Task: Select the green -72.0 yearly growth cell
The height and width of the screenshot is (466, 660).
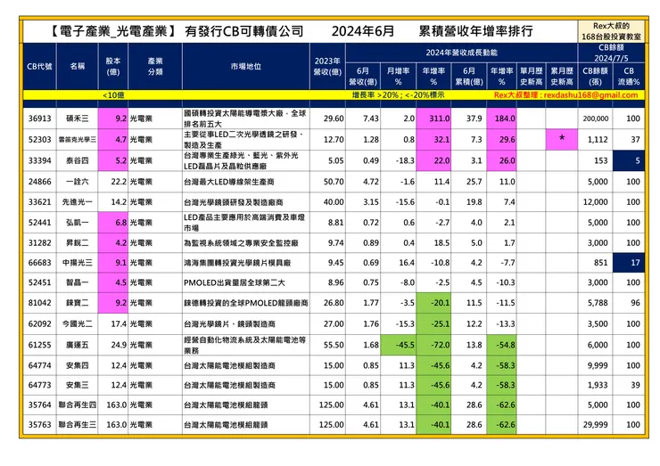Action: (433, 346)
